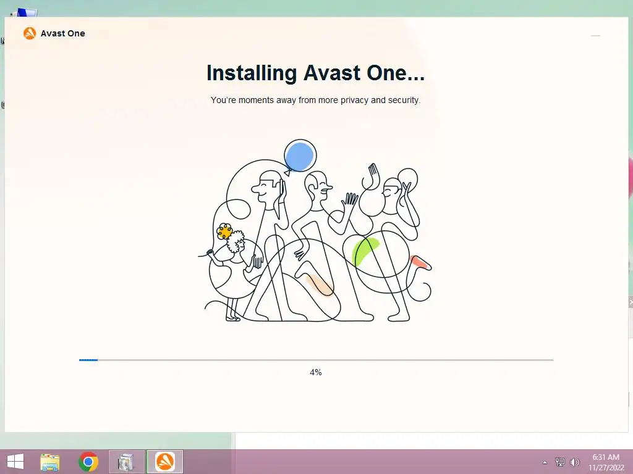Click the Installing Avast One heading
The width and height of the screenshot is (633, 474).
click(x=315, y=73)
